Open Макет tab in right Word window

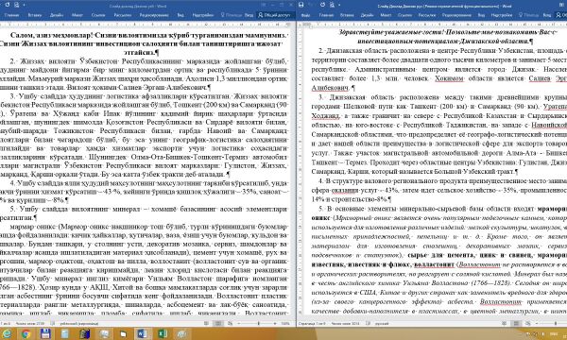[386, 15]
